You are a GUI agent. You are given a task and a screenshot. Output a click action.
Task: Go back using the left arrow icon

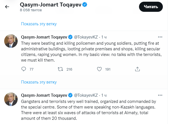tap(7, 7)
